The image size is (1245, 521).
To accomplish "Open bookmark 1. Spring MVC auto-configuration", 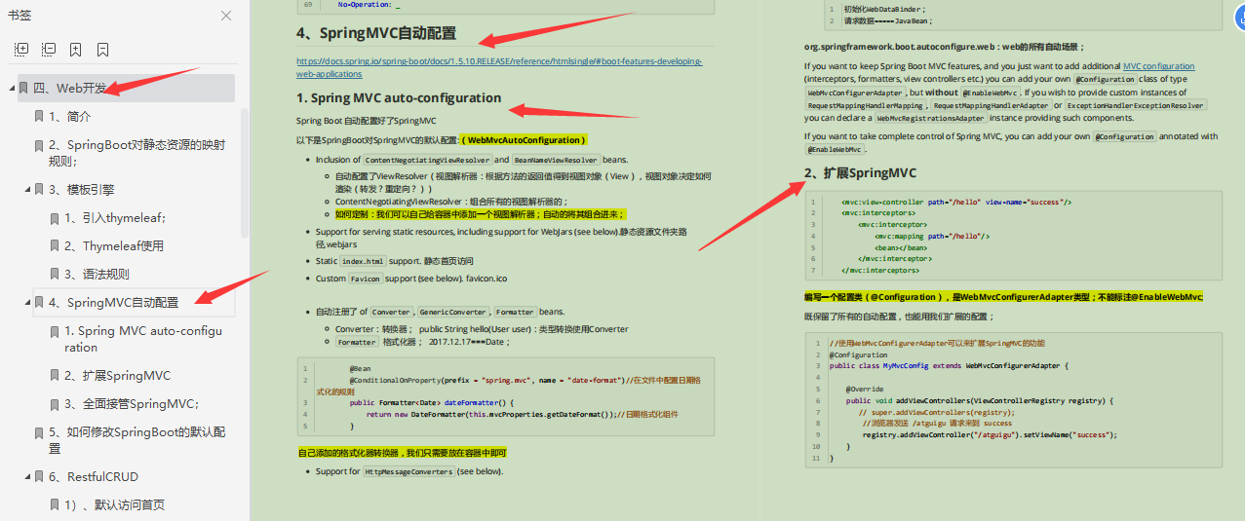I will [x=143, y=339].
